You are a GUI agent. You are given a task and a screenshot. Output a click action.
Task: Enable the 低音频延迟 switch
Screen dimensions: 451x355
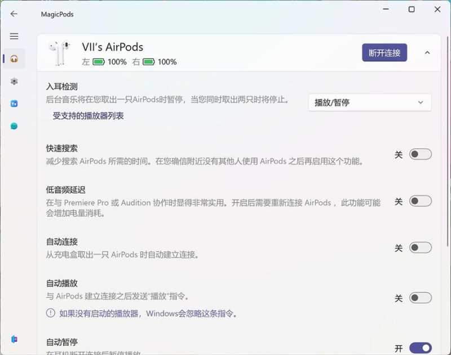pos(420,201)
